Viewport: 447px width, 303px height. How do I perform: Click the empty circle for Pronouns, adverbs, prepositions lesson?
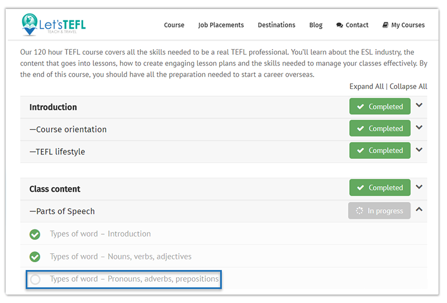35,280
